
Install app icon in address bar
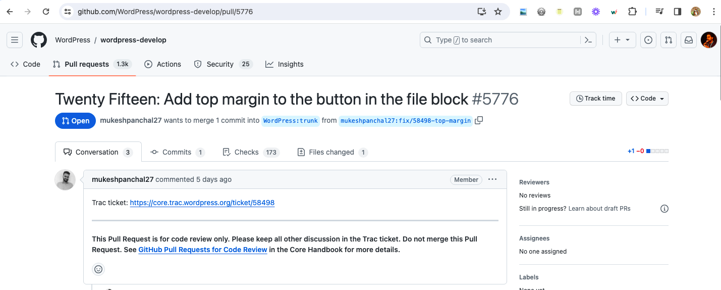pyautogui.click(x=482, y=12)
